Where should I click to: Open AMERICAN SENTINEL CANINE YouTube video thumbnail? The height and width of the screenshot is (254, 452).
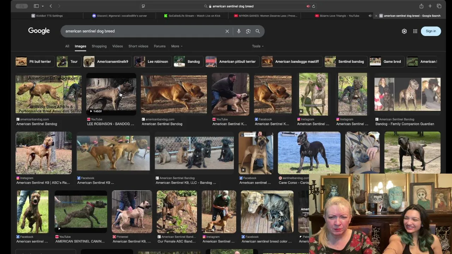click(81, 212)
